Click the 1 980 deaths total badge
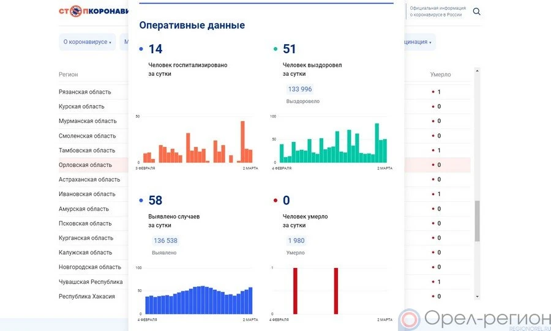This screenshot has height=331, width=551. (x=296, y=240)
